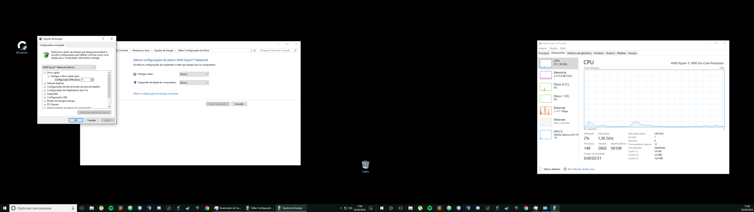Image resolution: width=754 pixels, height=212 pixels.
Task: Switch to the Detalhes tab
Action: [x=621, y=53]
